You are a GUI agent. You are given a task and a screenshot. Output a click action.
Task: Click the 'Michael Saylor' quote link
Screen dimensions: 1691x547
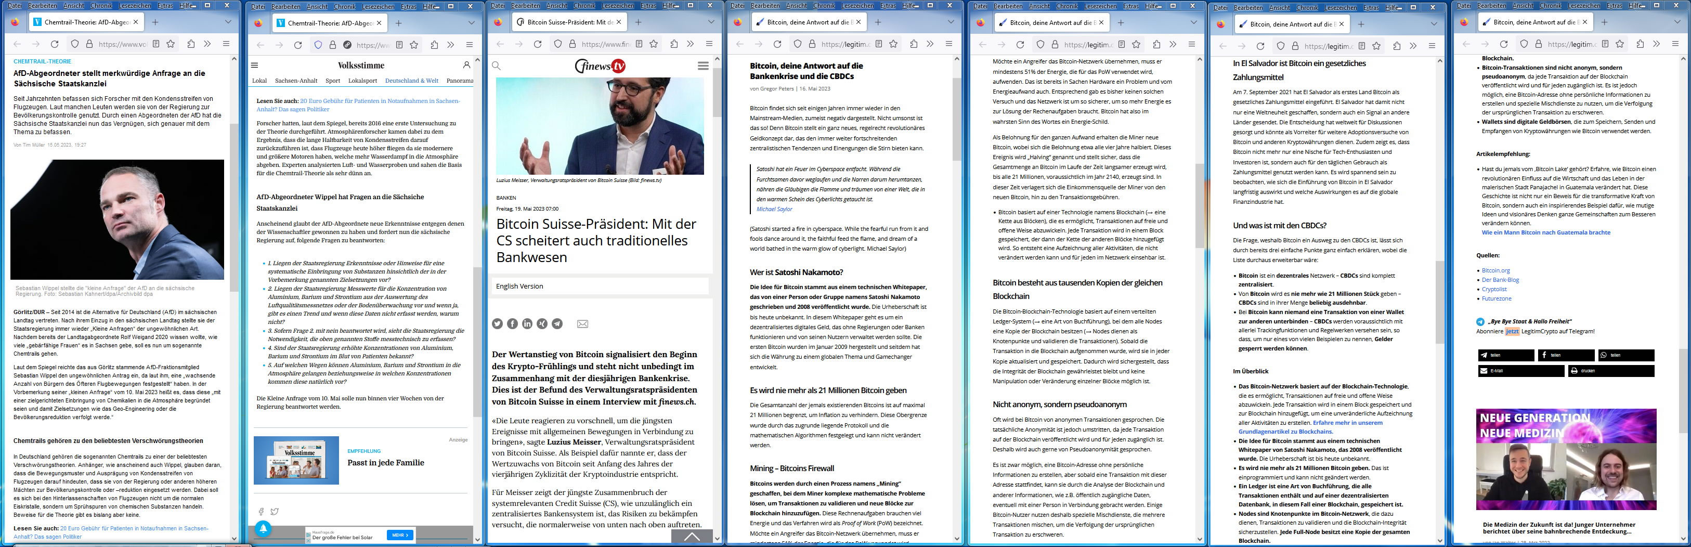tap(774, 210)
